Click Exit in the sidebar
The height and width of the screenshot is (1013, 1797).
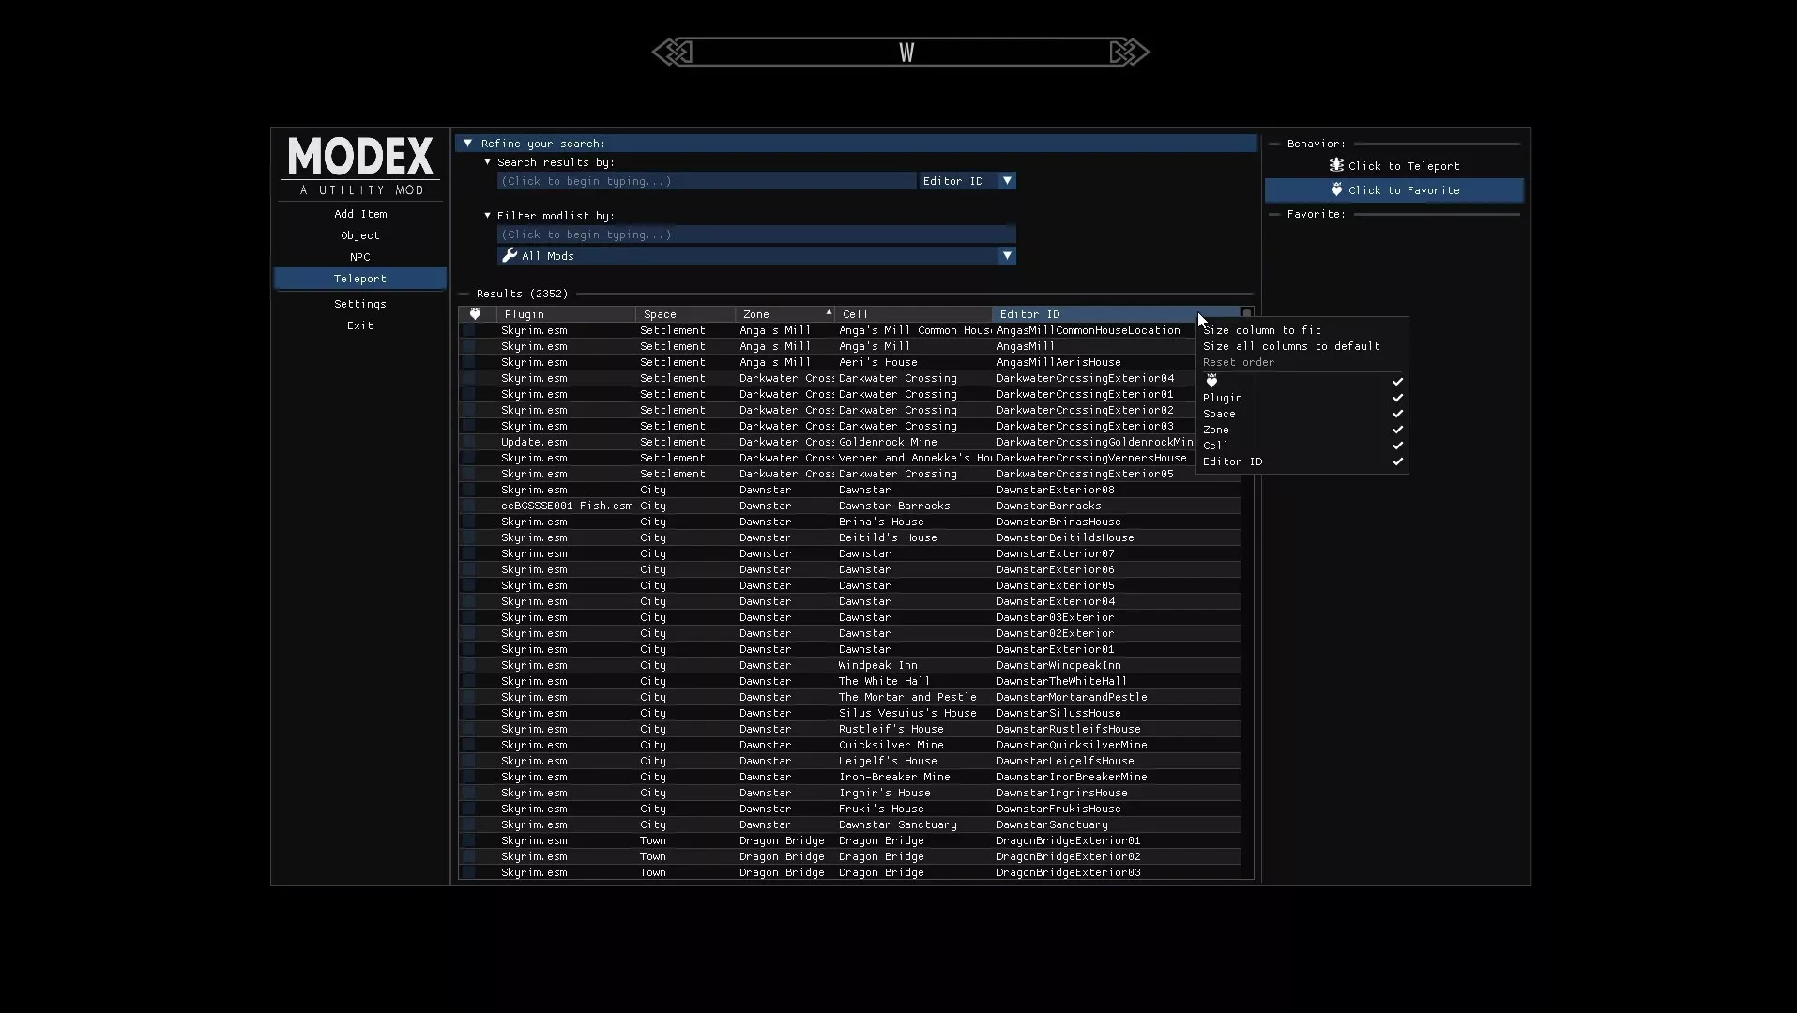(x=360, y=325)
